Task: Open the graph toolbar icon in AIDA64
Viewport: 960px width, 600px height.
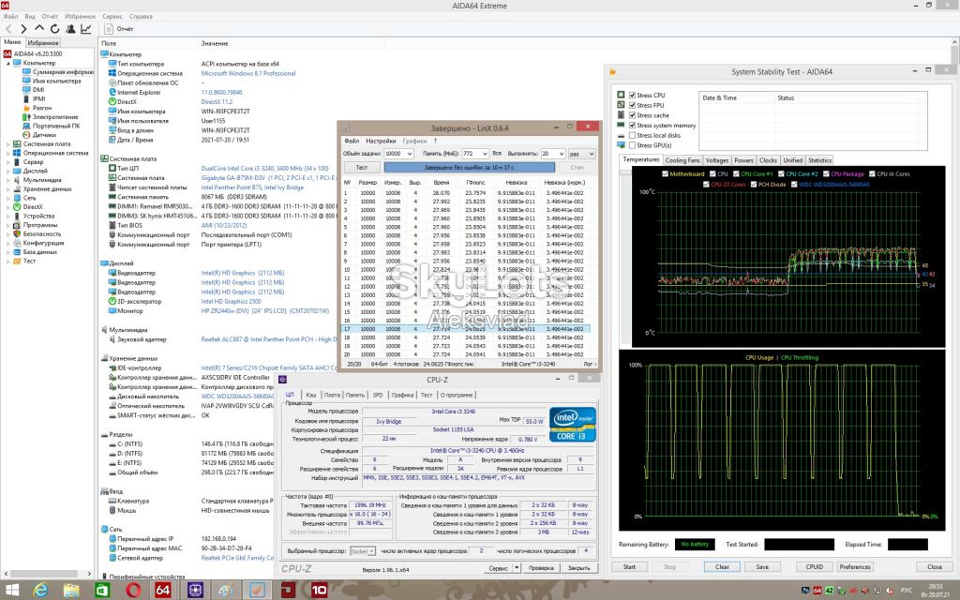Action: (86, 29)
